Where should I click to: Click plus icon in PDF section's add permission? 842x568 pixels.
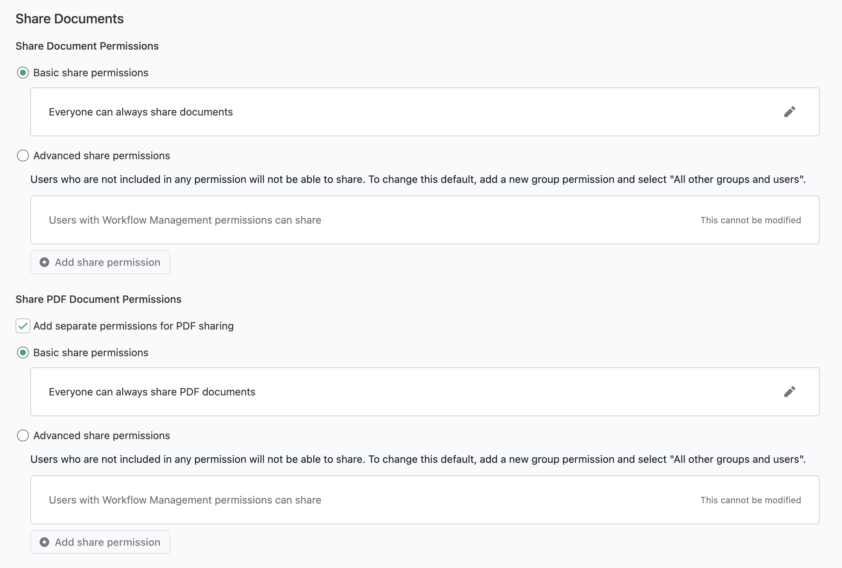(44, 542)
